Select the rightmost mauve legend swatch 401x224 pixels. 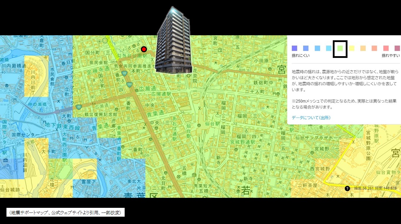pos(397,49)
